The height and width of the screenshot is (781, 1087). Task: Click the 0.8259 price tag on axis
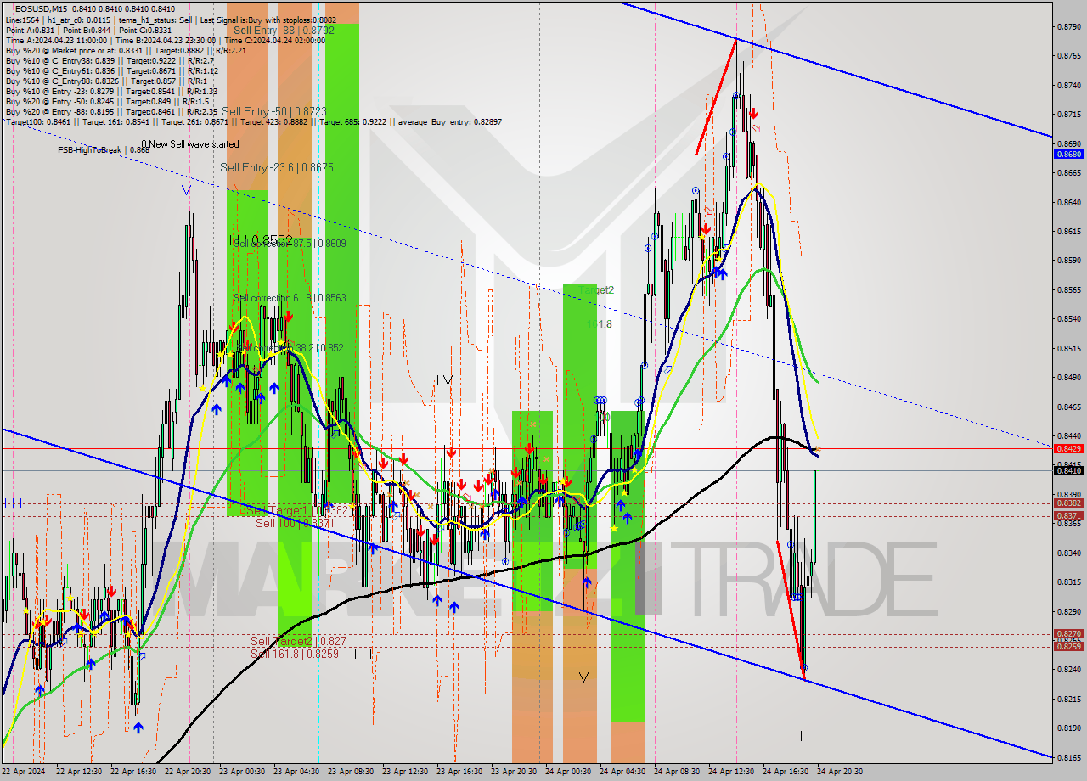click(x=1068, y=647)
